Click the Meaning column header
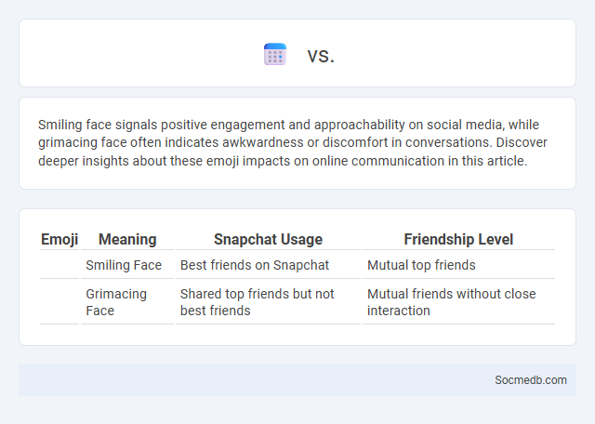This screenshot has height=424, width=595. click(127, 240)
